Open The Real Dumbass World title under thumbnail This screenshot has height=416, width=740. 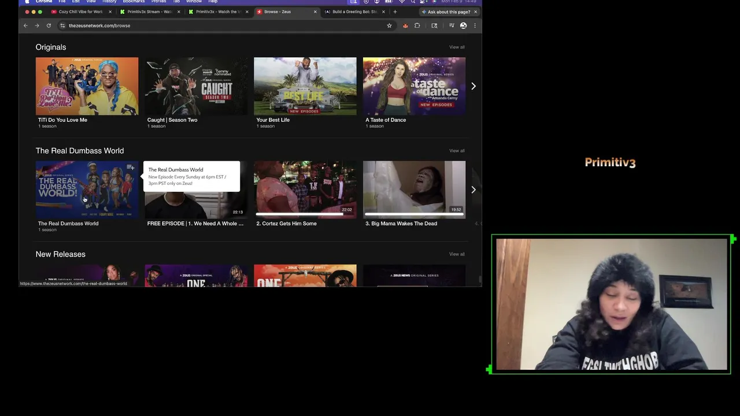click(68, 224)
